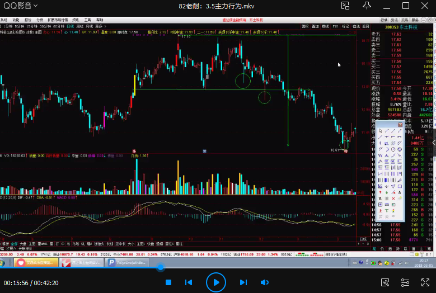This screenshot has width=436, height=293.
Task: Open the 功能 menu in stock software
Action: point(15,20)
